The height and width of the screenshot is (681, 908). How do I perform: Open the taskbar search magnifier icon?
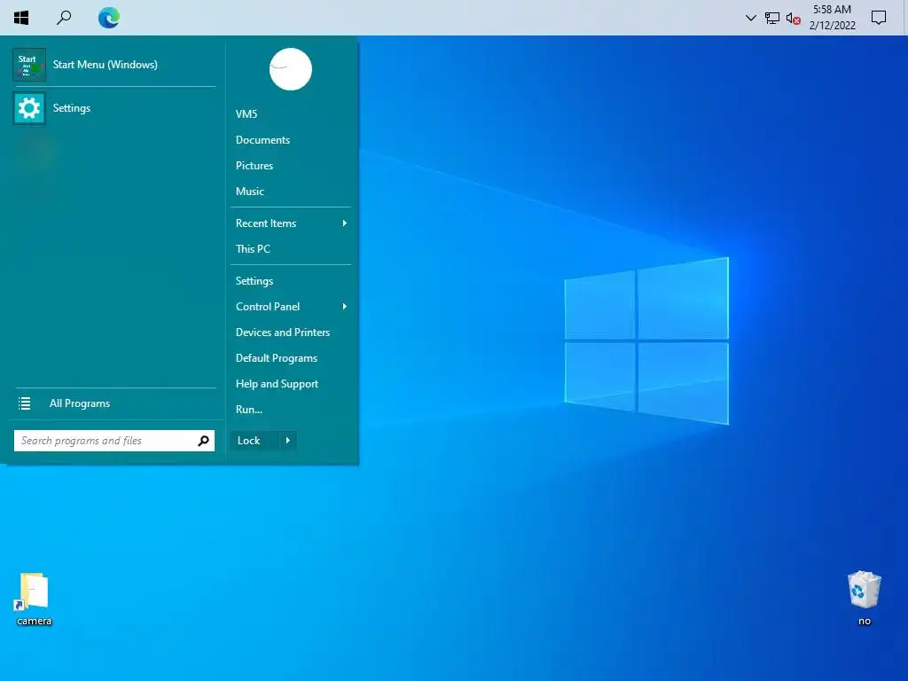64,18
